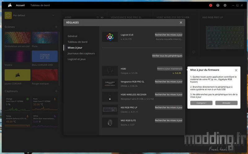Viewport: 248px width, 154px height.
Task: Switch to the Tableau de bord top tab
Action: [x=40, y=5]
